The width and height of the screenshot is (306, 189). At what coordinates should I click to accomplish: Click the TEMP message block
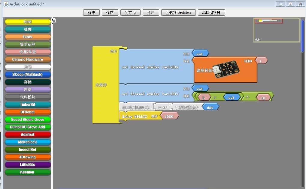pyautogui.click(x=162, y=107)
